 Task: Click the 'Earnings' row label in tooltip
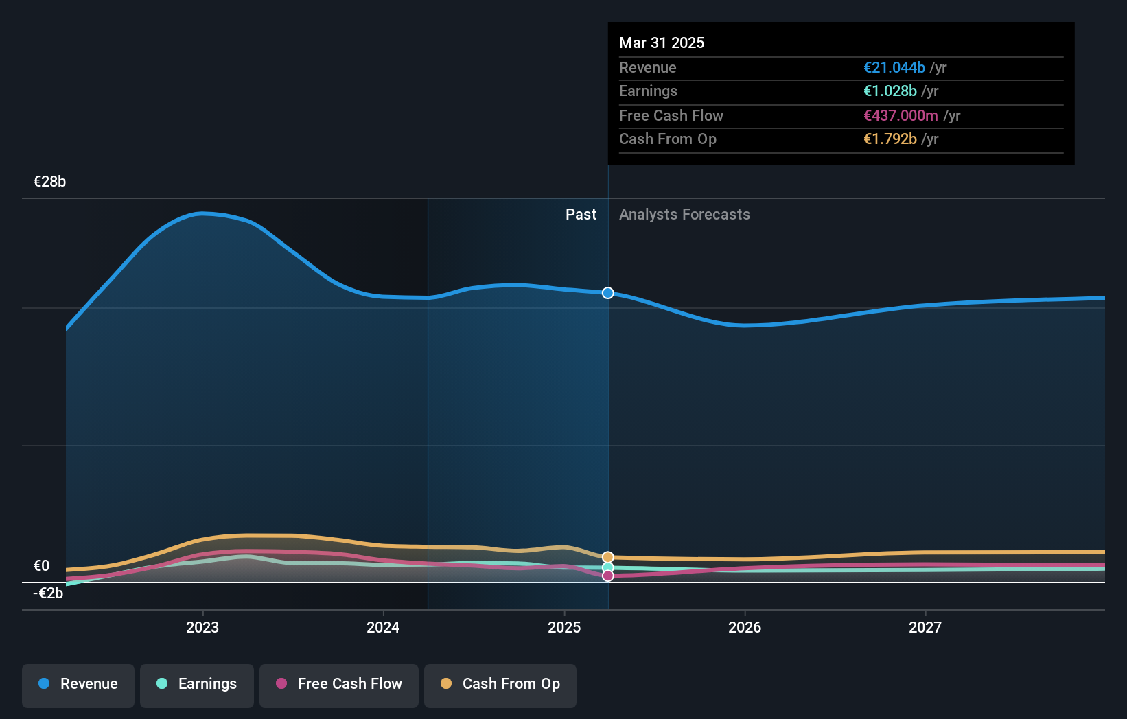tap(648, 91)
